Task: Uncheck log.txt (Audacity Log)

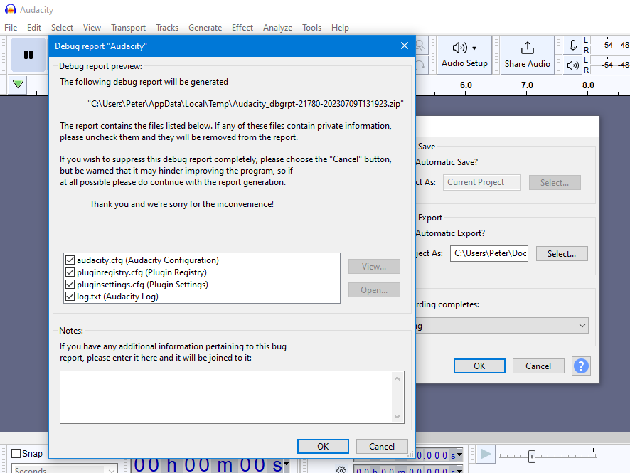Action: click(70, 297)
